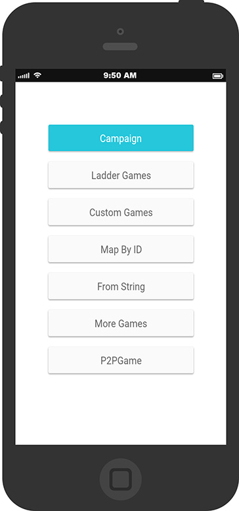Click the cellular signal strength icon

tap(24, 76)
